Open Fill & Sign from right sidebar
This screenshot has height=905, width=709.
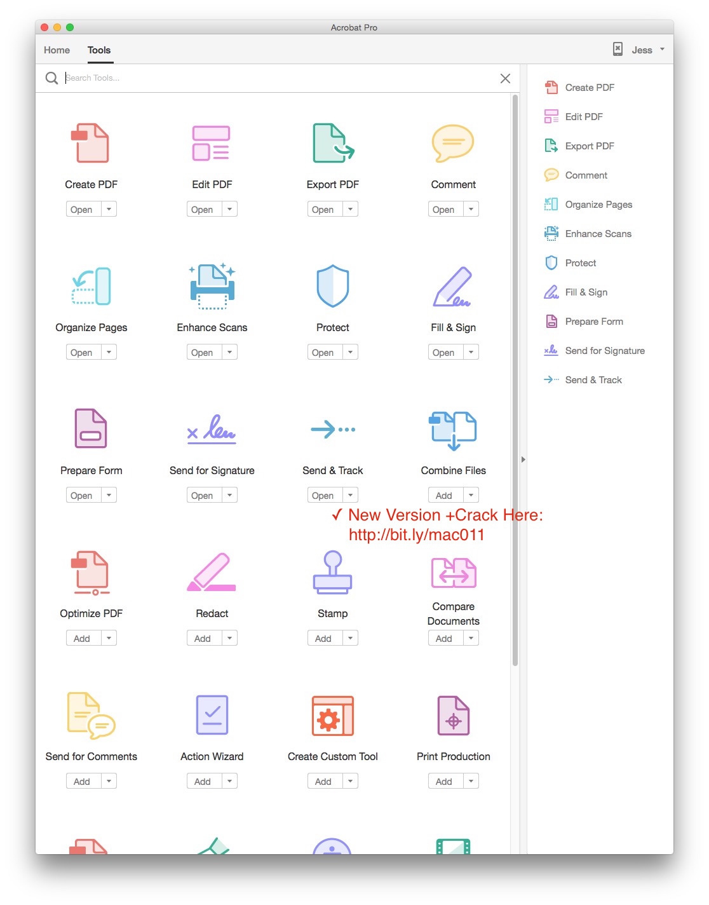coord(576,292)
